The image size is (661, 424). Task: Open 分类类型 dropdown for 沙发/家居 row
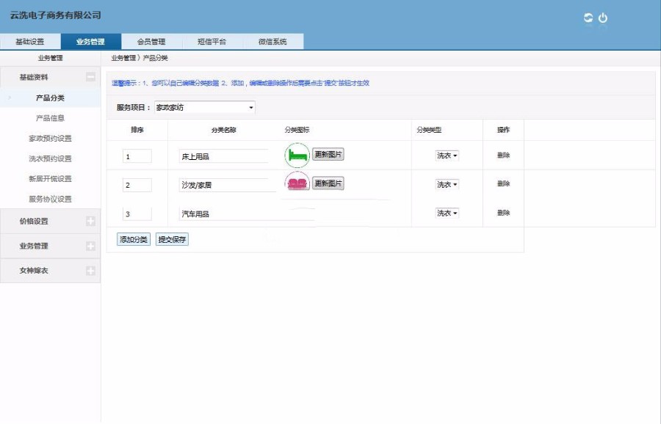tap(447, 184)
